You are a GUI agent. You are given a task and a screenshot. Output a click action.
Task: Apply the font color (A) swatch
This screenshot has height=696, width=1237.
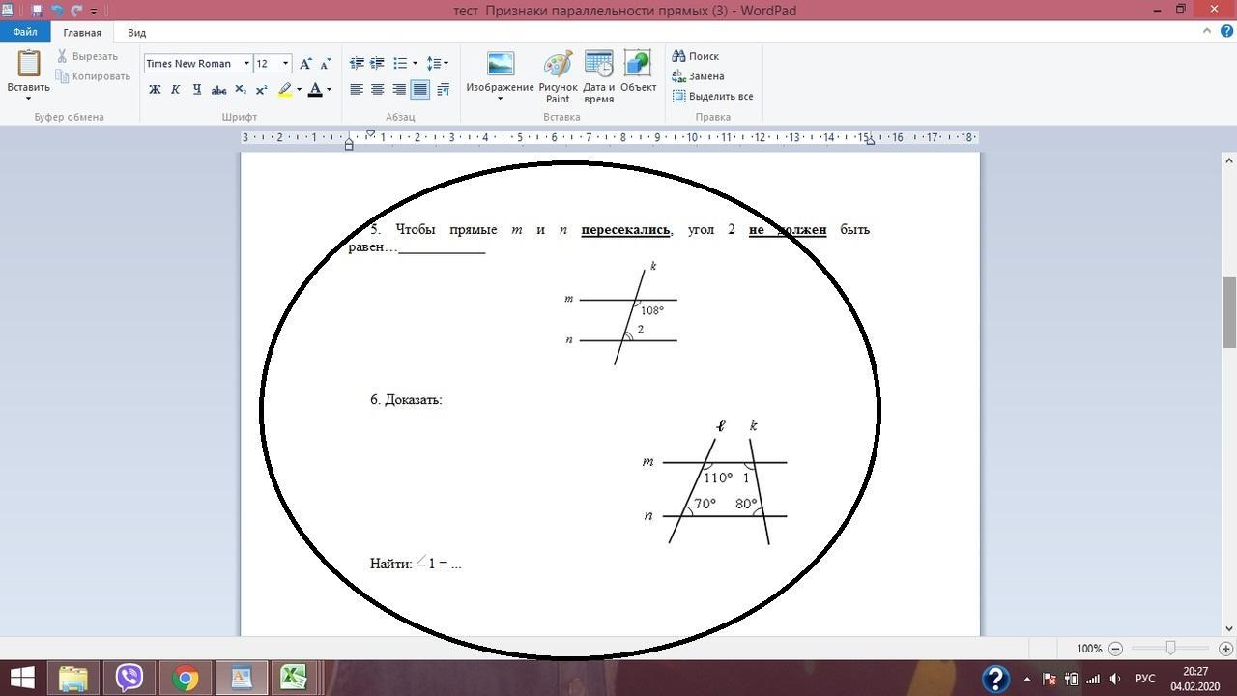[x=315, y=90]
